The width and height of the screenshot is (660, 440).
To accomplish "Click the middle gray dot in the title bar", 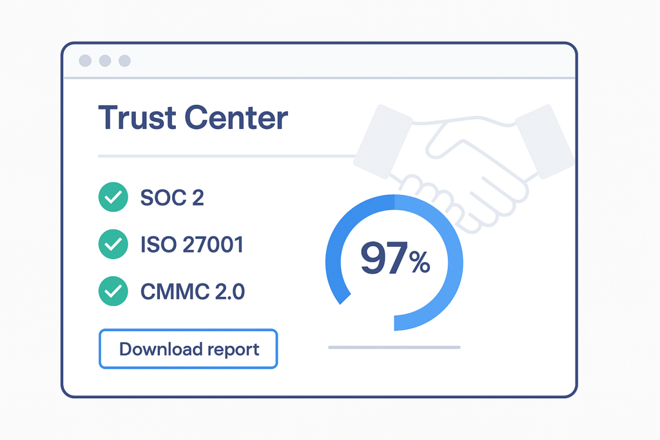I will pos(105,61).
